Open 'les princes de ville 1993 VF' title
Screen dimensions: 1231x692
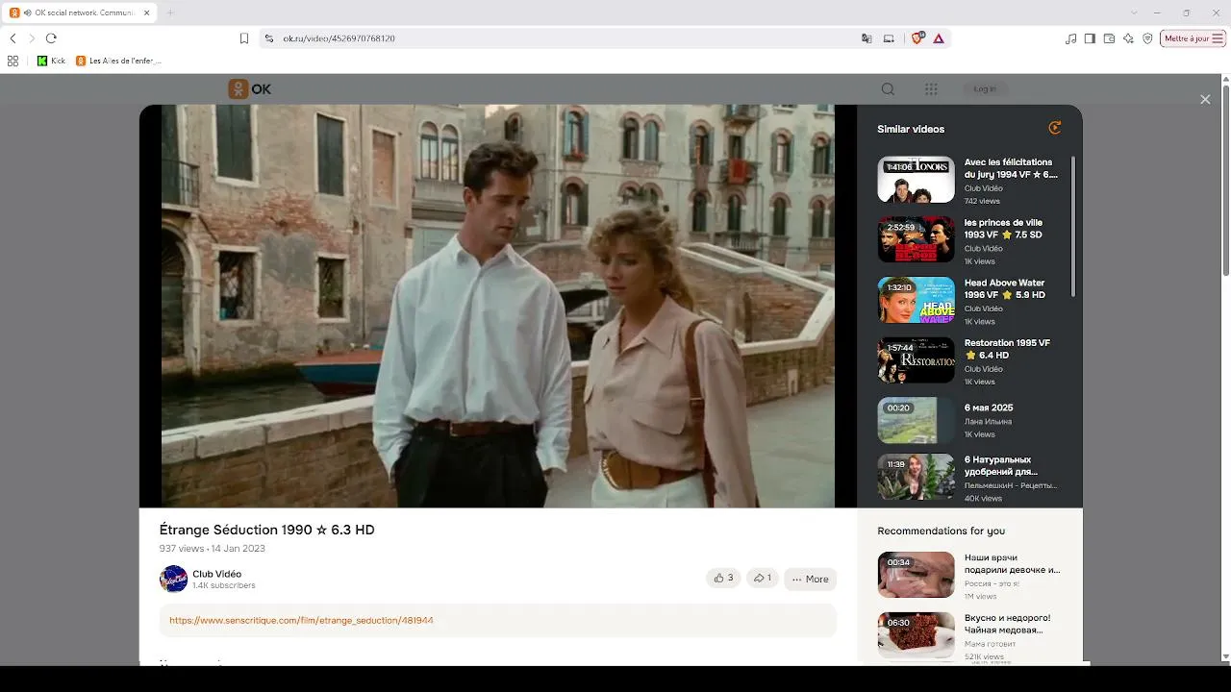(x=1003, y=229)
